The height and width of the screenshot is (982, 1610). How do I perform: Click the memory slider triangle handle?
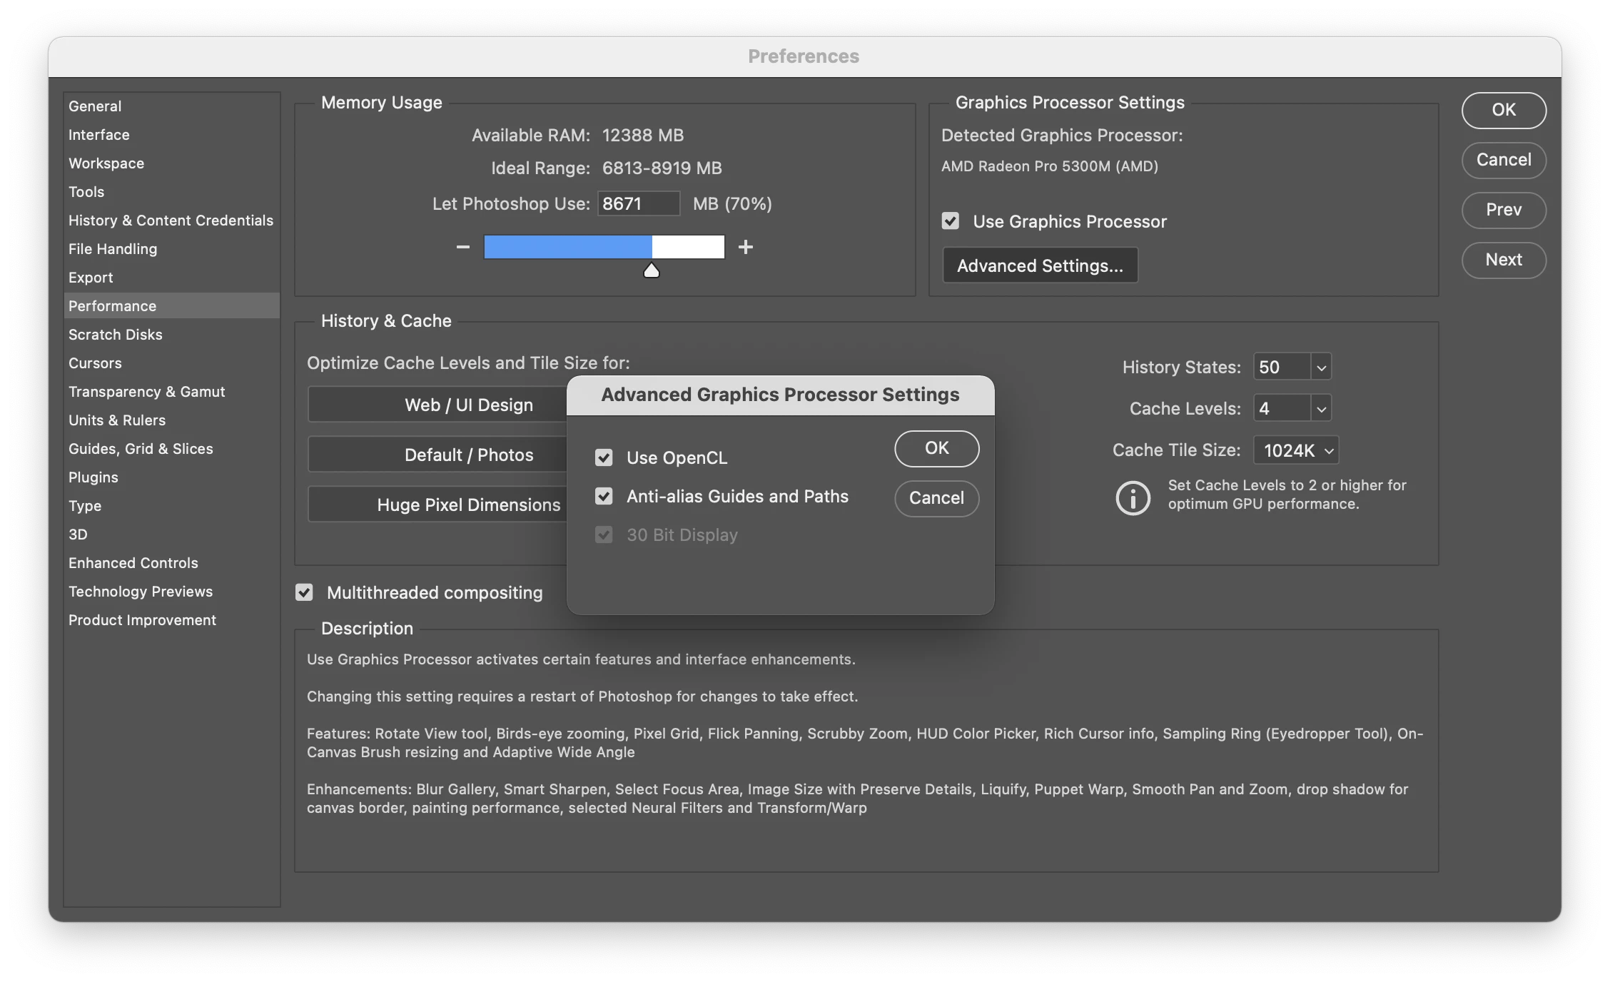(651, 270)
